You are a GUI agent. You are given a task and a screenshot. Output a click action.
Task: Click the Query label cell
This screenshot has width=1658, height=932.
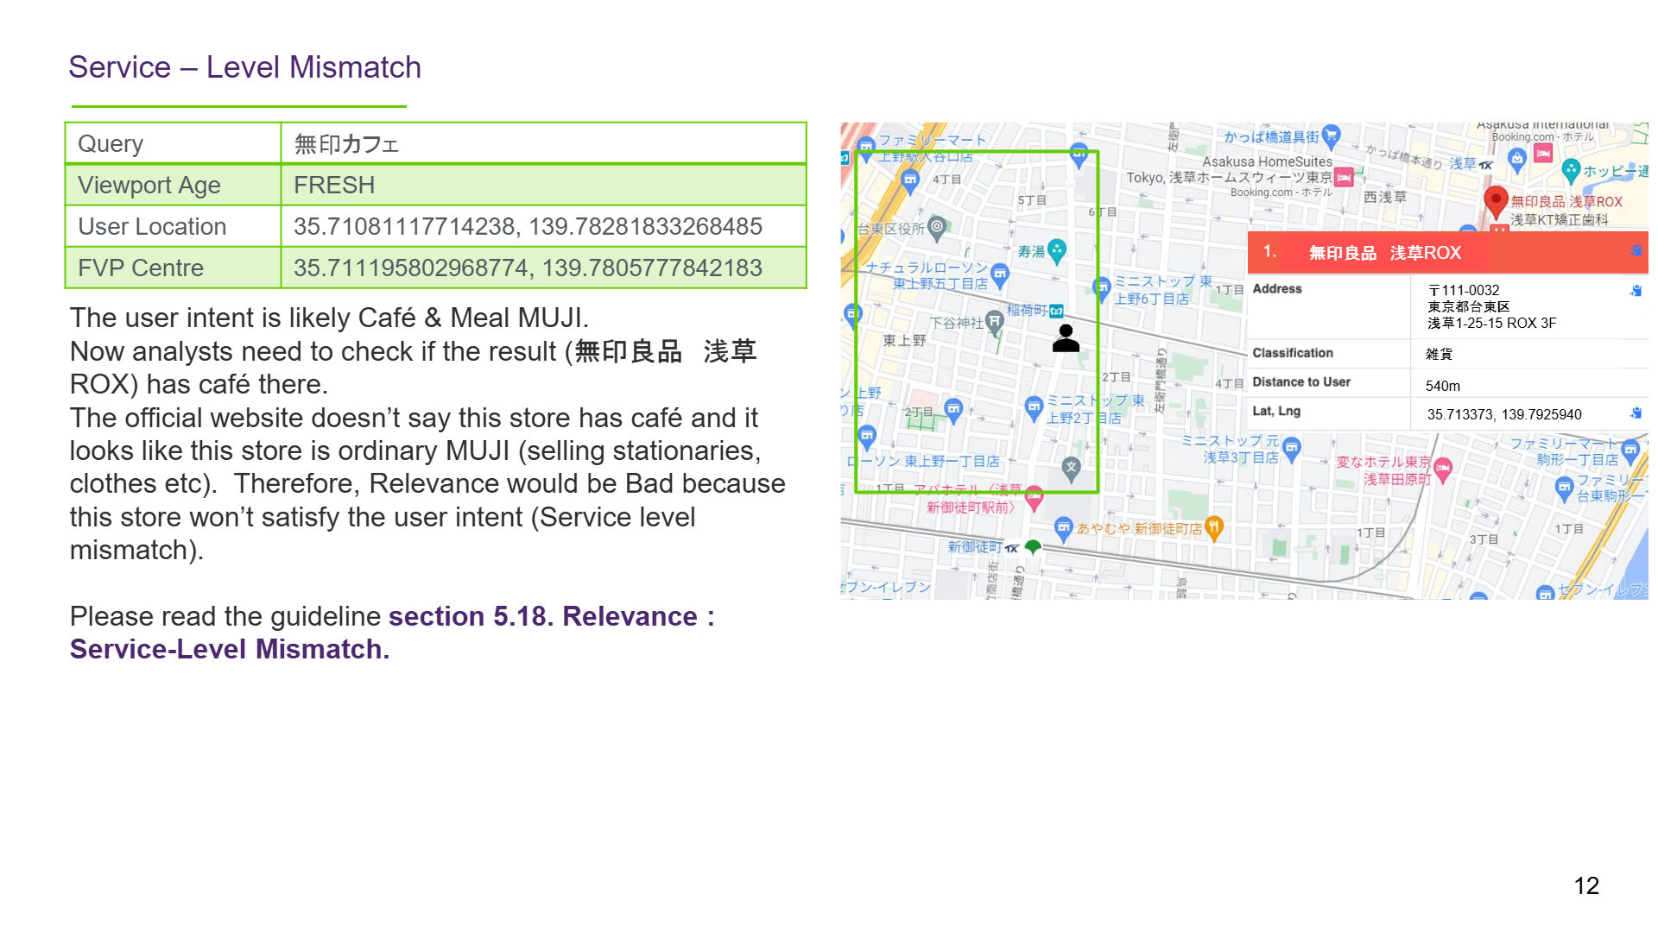click(173, 144)
